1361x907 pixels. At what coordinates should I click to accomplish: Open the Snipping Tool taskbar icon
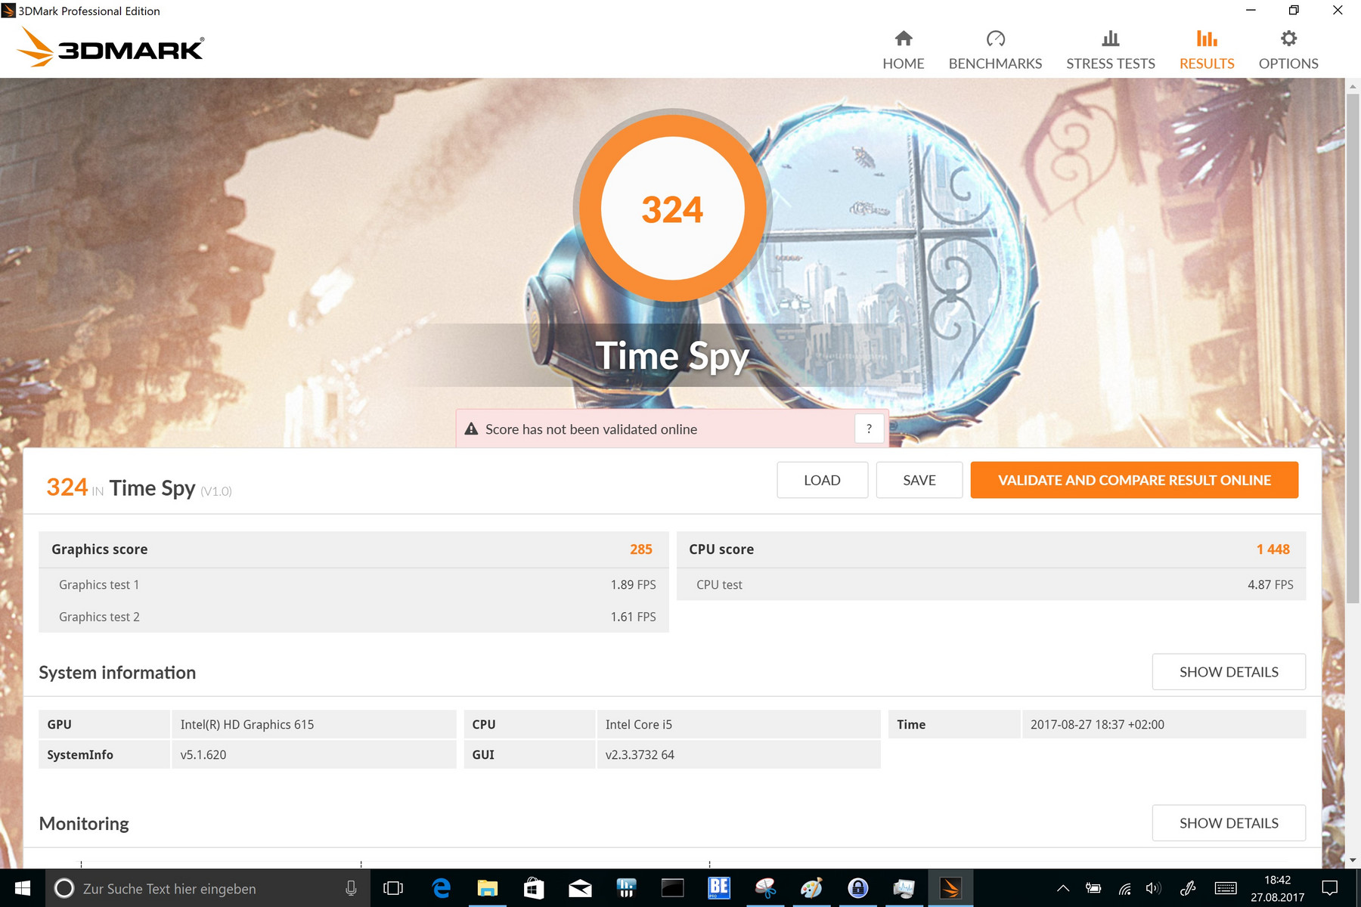[x=765, y=888]
